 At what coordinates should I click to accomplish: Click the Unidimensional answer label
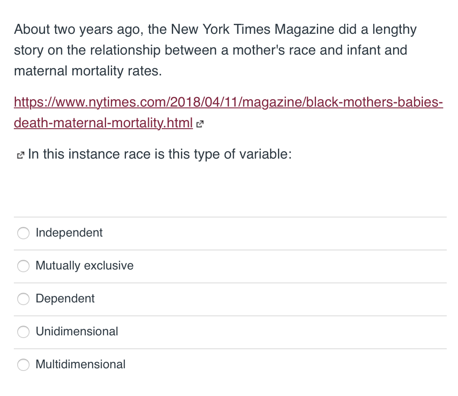tap(77, 331)
